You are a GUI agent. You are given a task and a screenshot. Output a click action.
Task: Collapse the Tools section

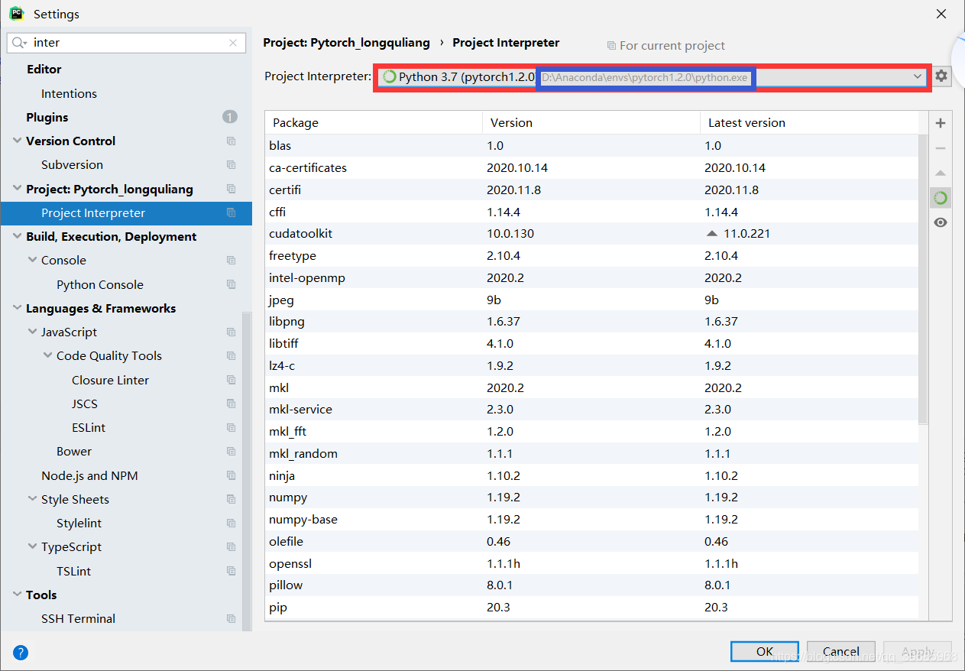pyautogui.click(x=17, y=595)
